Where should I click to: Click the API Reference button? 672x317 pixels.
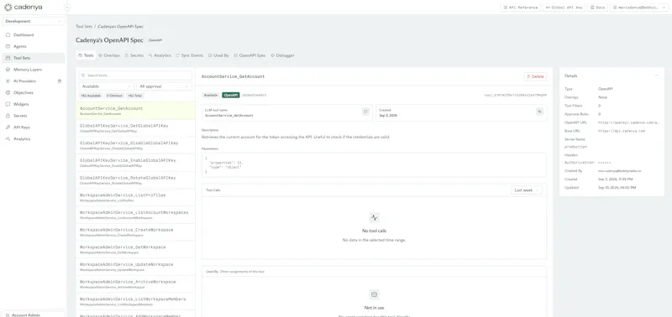pos(520,8)
